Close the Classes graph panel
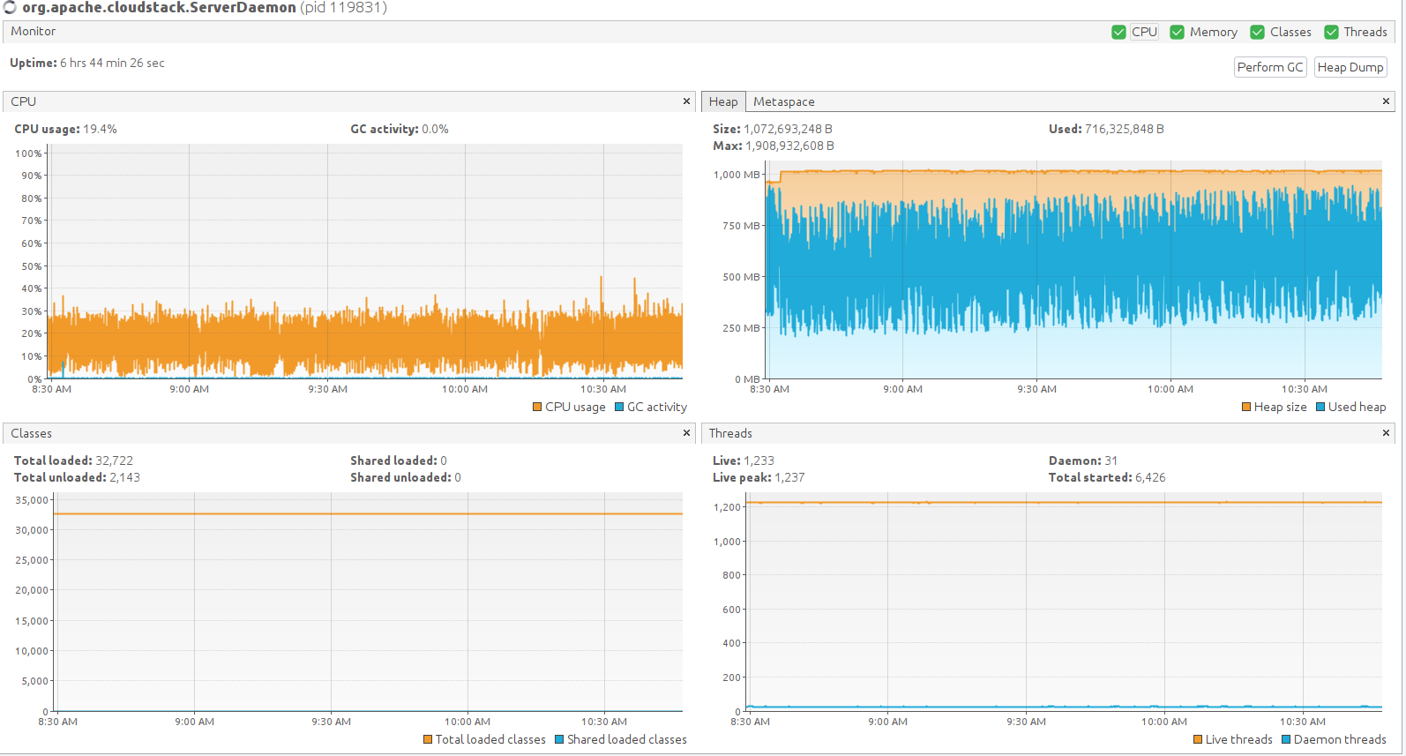Screen dimensions: 1406x756 [x=686, y=433]
